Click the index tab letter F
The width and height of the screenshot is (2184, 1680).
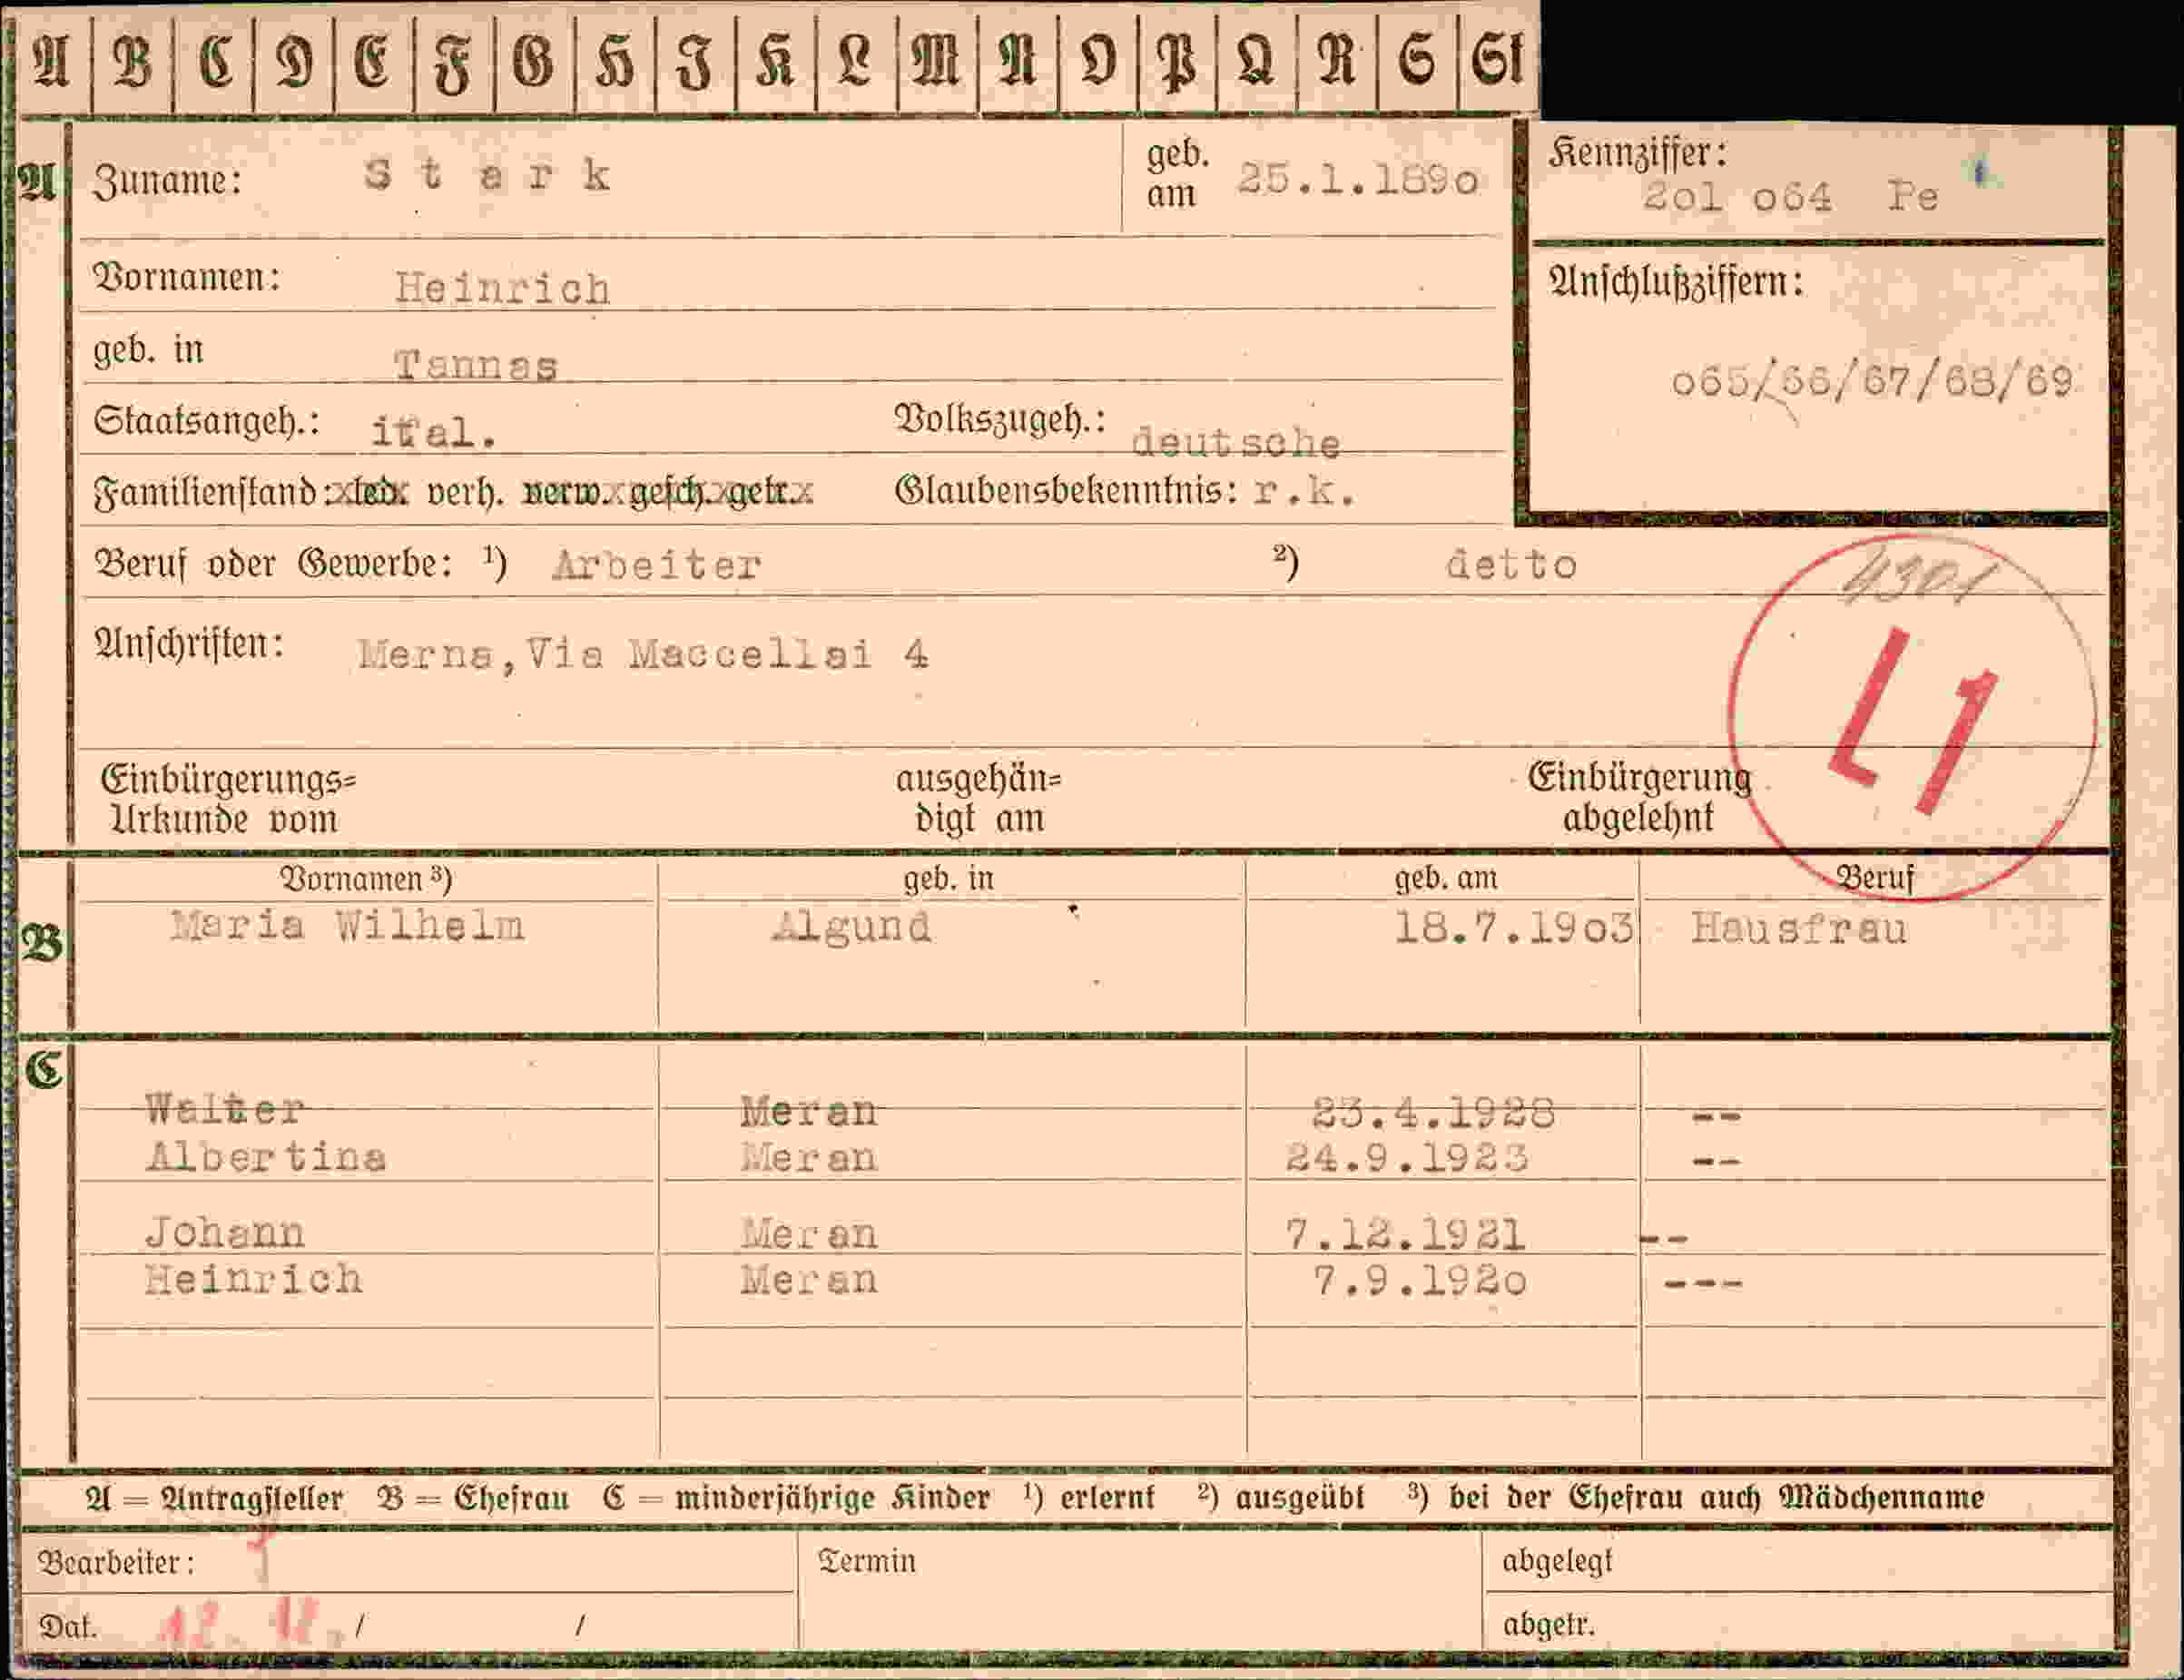point(453,64)
